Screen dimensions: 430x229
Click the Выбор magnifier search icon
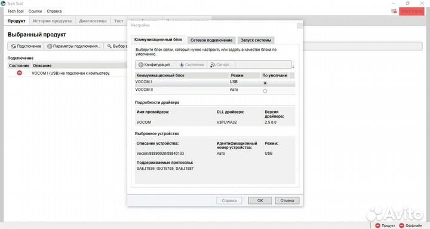[x=109, y=46]
